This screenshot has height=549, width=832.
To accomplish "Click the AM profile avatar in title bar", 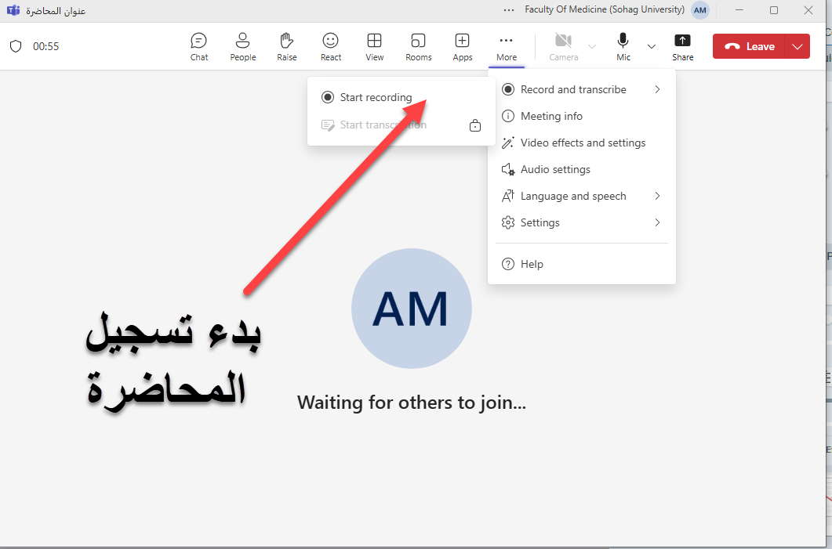I will [700, 10].
